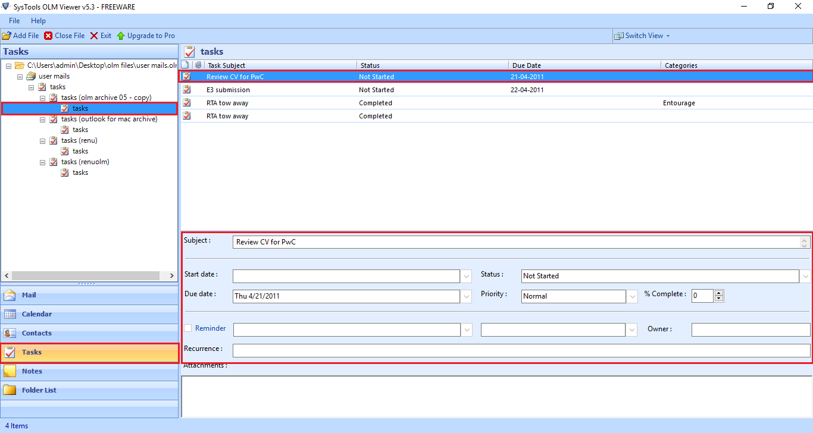Viewport: 813px width, 433px height.
Task: Click the task icon in E3 submission row
Action: pos(187,90)
